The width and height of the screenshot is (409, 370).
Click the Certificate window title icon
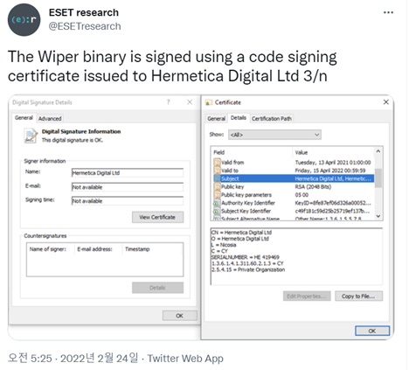pos(209,102)
